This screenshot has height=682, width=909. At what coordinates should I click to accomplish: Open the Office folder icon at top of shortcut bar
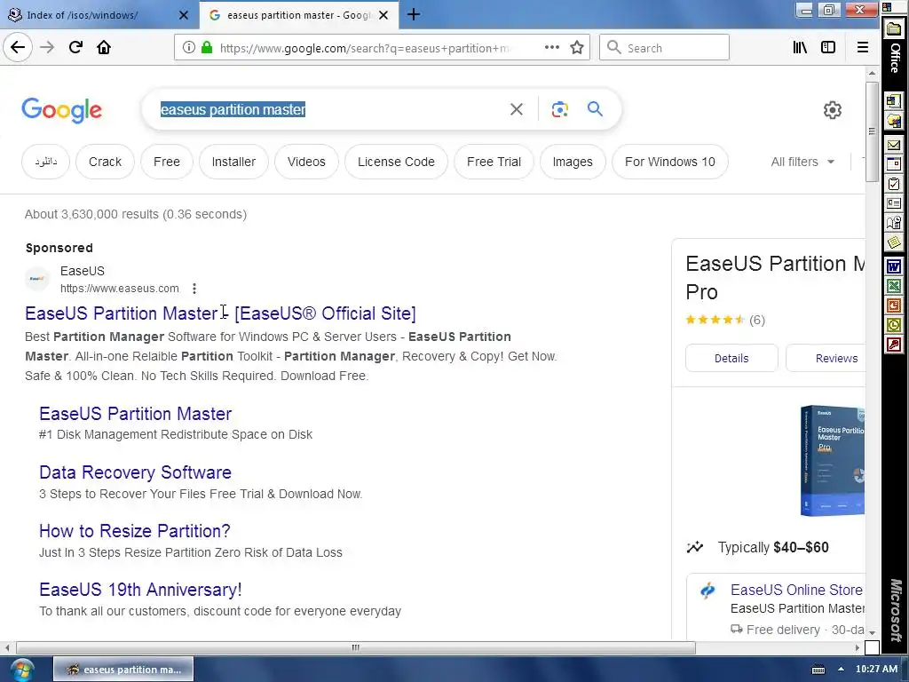point(894,28)
